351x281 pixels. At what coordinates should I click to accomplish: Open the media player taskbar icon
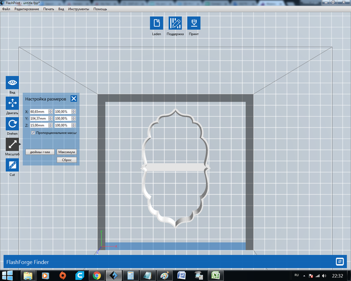click(45, 275)
